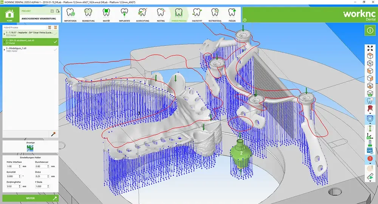
Task: Expand item 1 Implante tree arrow
Action: pyautogui.click(x=4, y=34)
